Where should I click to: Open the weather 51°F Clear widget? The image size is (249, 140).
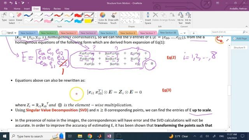click(178, 136)
